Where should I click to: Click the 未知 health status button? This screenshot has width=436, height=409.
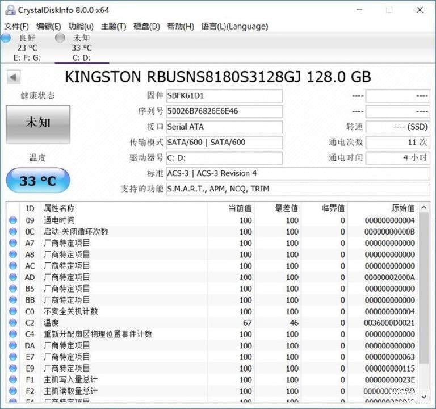(38, 124)
